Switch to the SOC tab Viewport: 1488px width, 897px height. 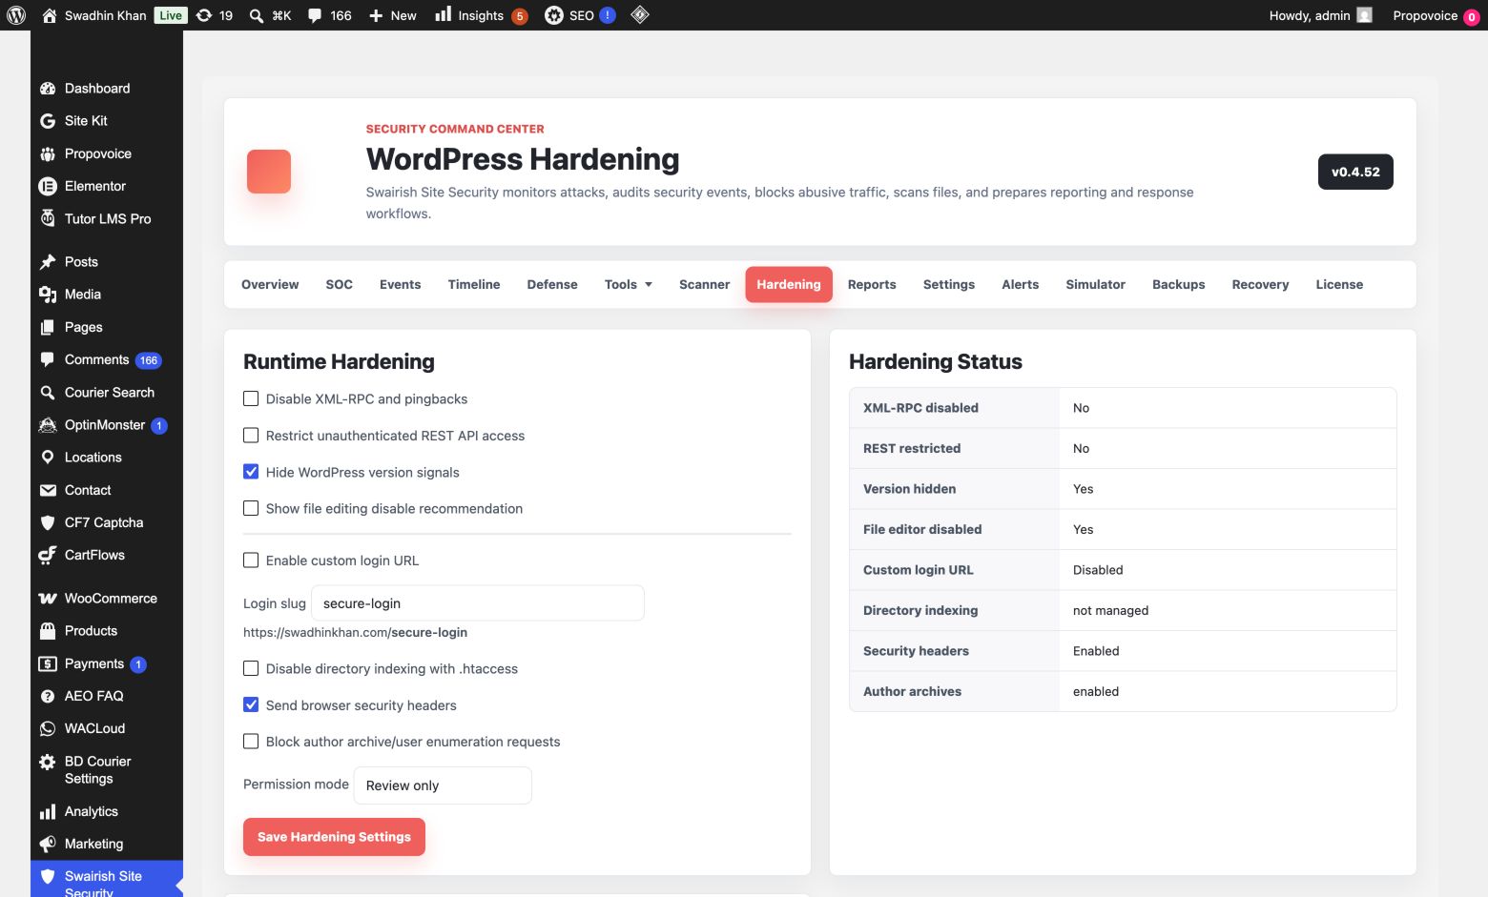click(340, 284)
